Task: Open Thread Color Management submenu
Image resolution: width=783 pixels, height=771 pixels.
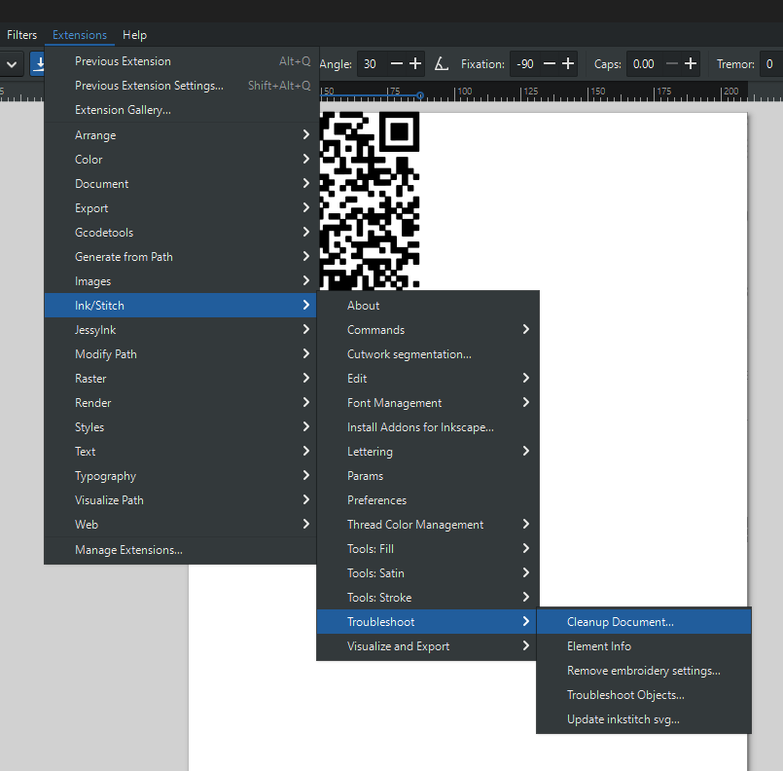Action: pos(428,524)
